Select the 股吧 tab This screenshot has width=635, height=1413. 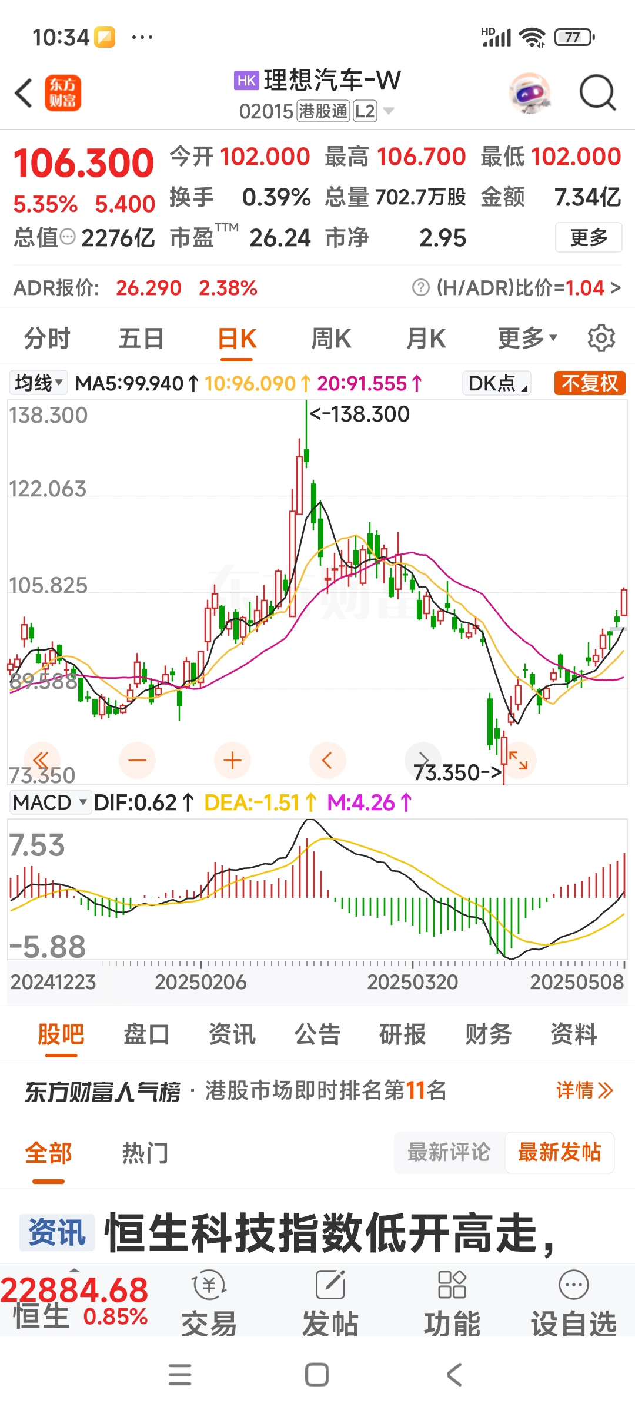click(61, 1034)
